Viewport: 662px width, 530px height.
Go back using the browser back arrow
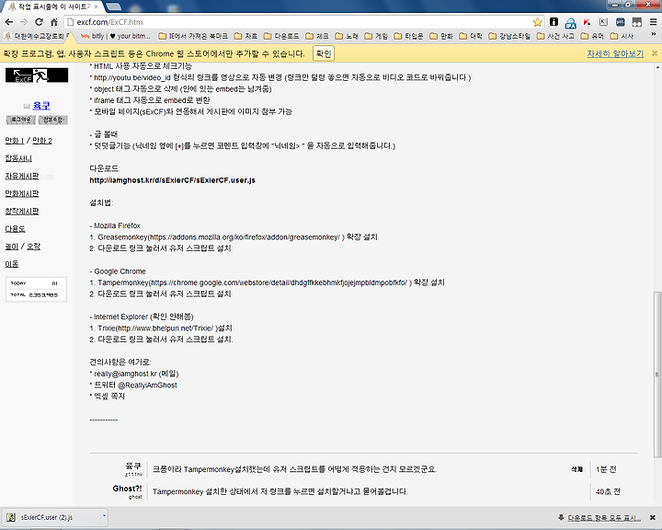(x=9, y=22)
